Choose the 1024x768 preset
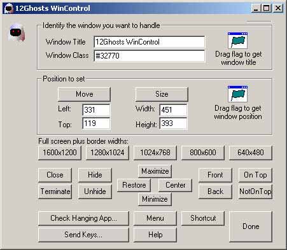 coord(155,153)
